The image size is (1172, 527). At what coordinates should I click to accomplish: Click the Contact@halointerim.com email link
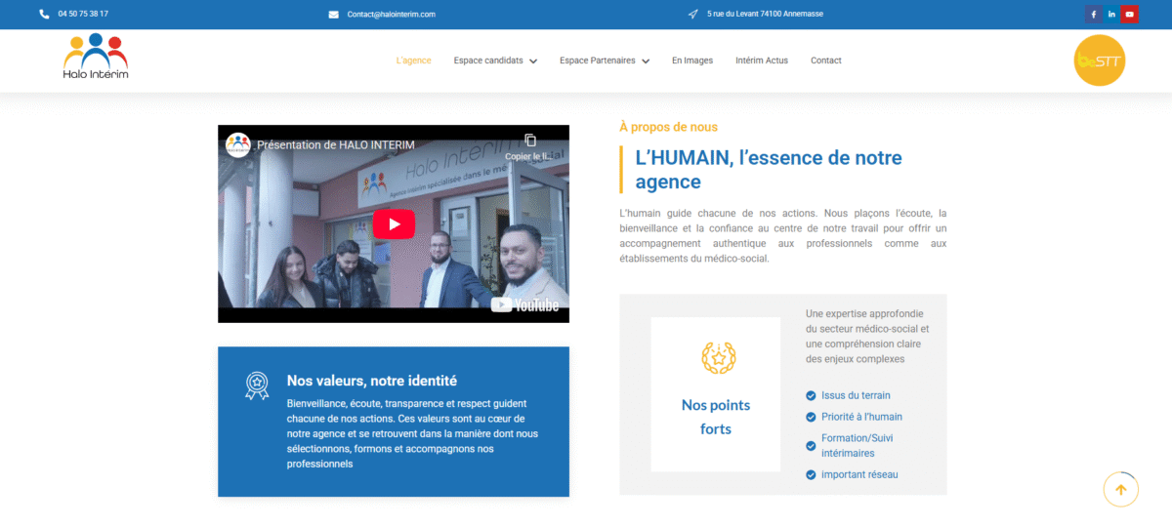click(392, 15)
